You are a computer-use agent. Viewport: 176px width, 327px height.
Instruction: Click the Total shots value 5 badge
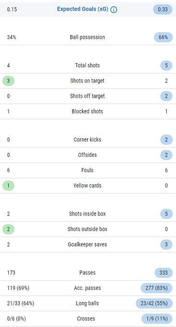point(166,65)
